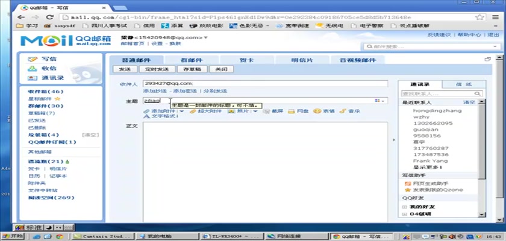Click the 定时发送 scheduled send button

click(x=157, y=69)
